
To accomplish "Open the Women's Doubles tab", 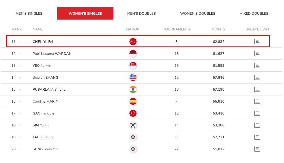I will [198, 13].
